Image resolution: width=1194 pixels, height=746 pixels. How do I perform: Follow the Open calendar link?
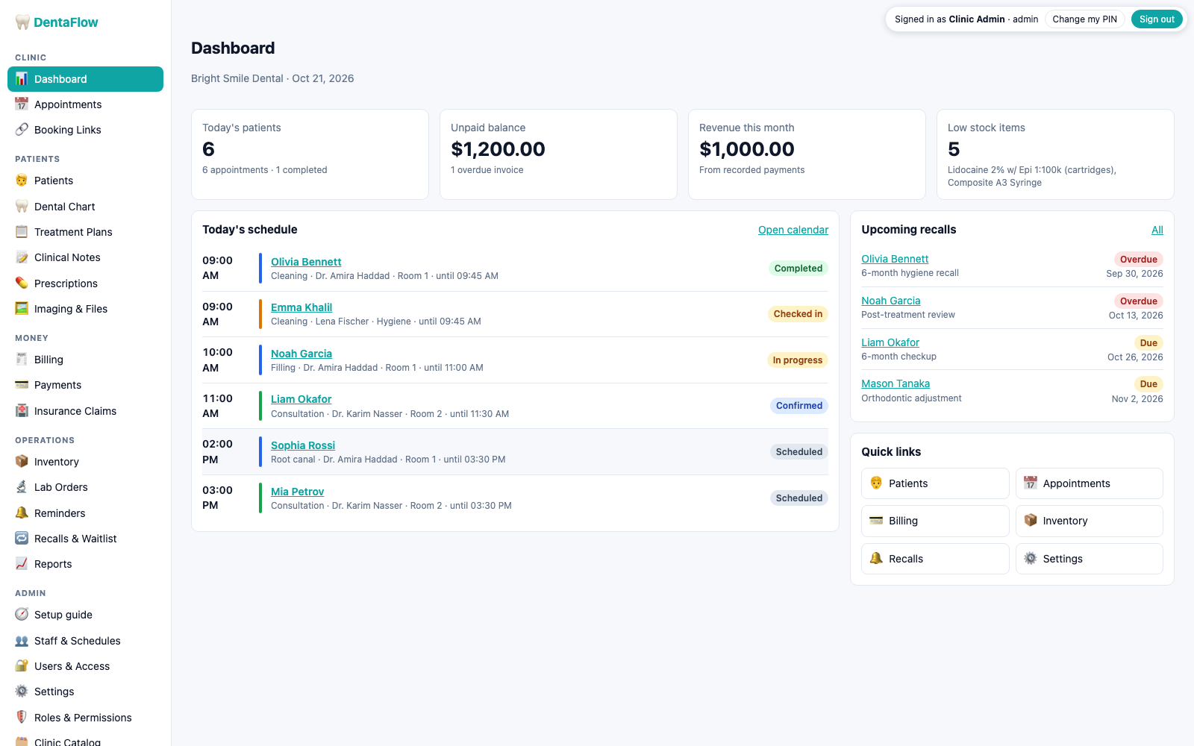tap(793, 230)
